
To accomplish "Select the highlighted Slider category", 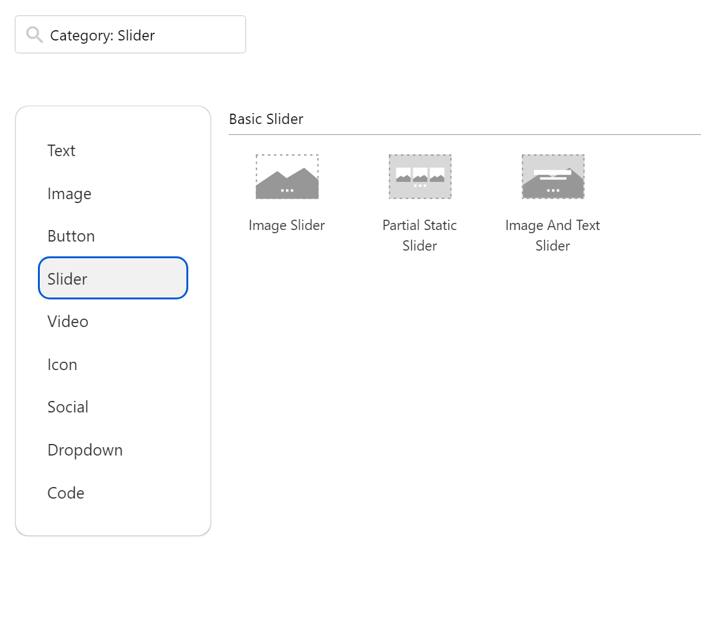I will click(113, 278).
